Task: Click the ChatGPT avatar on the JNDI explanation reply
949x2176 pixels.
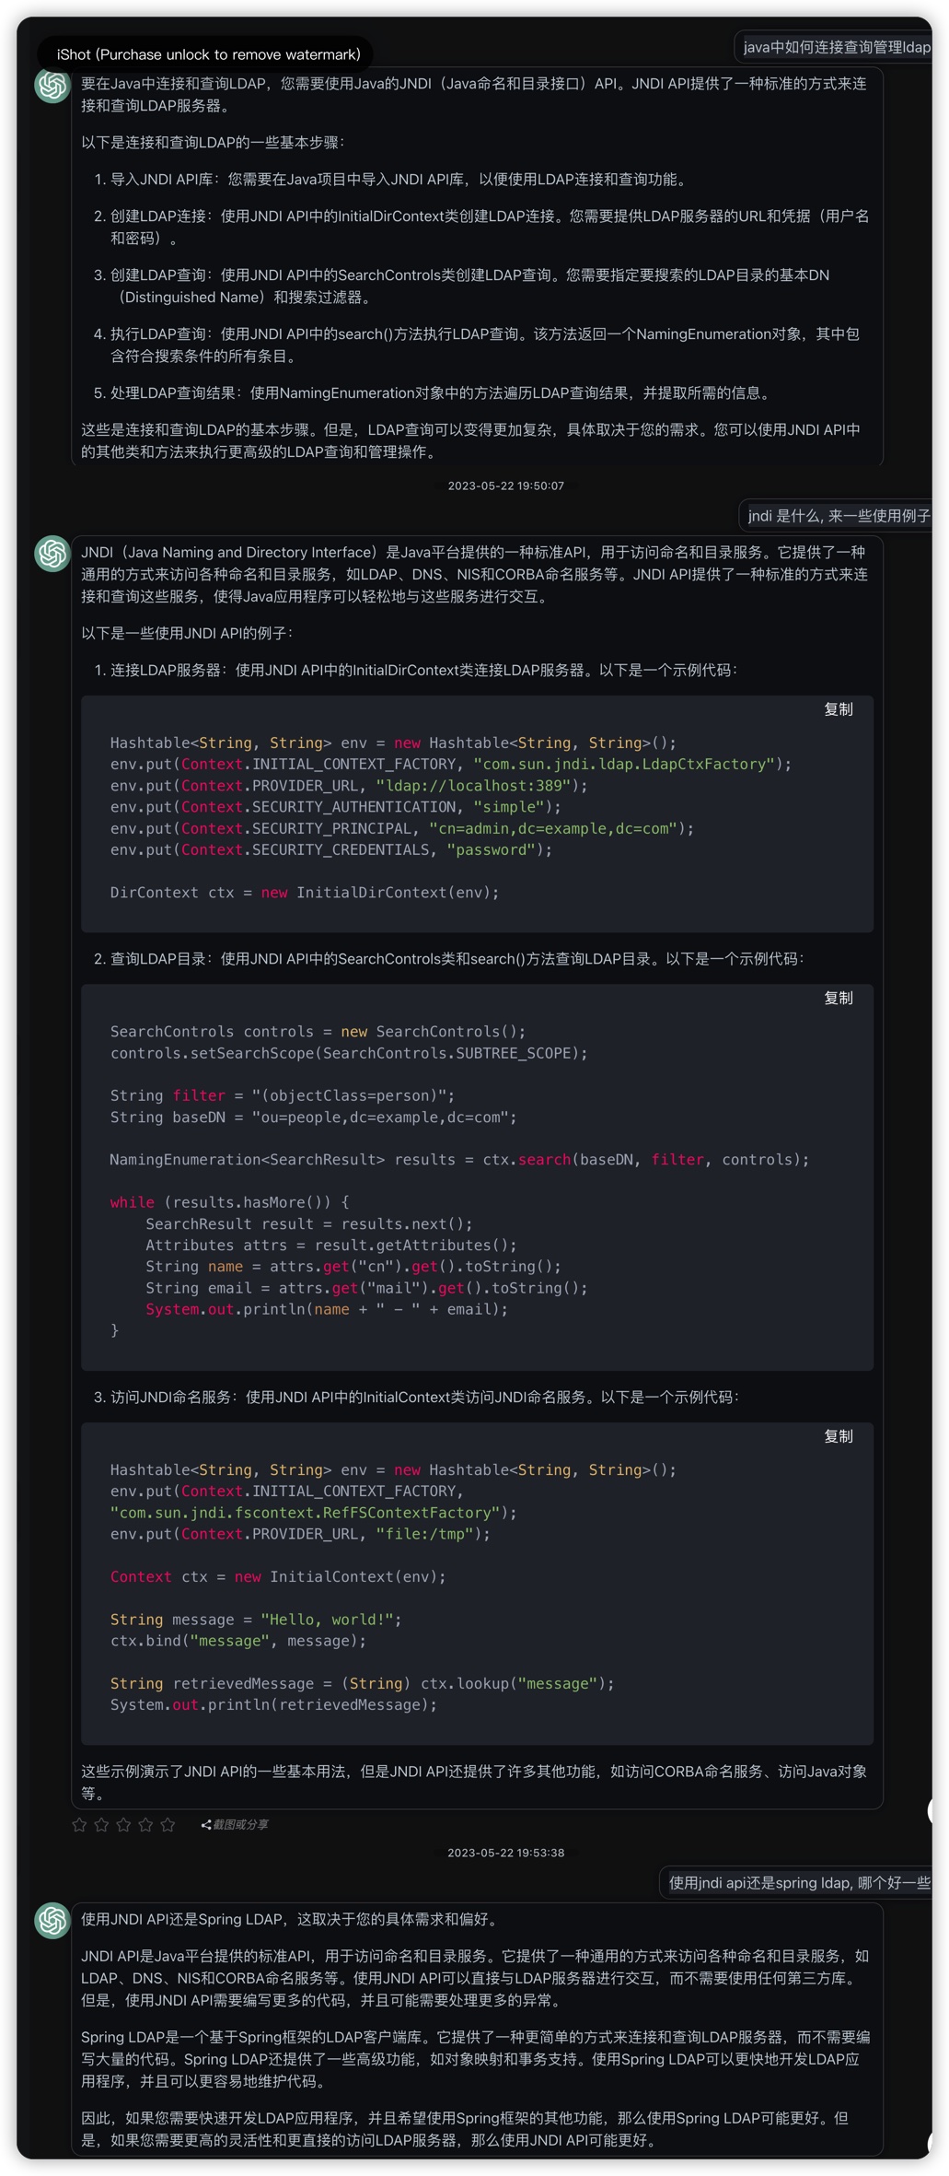Action: coord(52,554)
